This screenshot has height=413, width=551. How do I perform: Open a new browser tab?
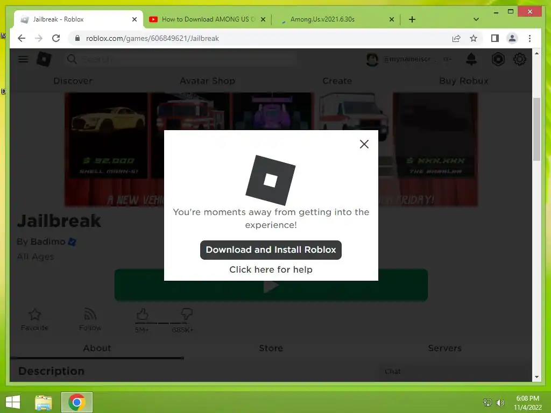[412, 19]
